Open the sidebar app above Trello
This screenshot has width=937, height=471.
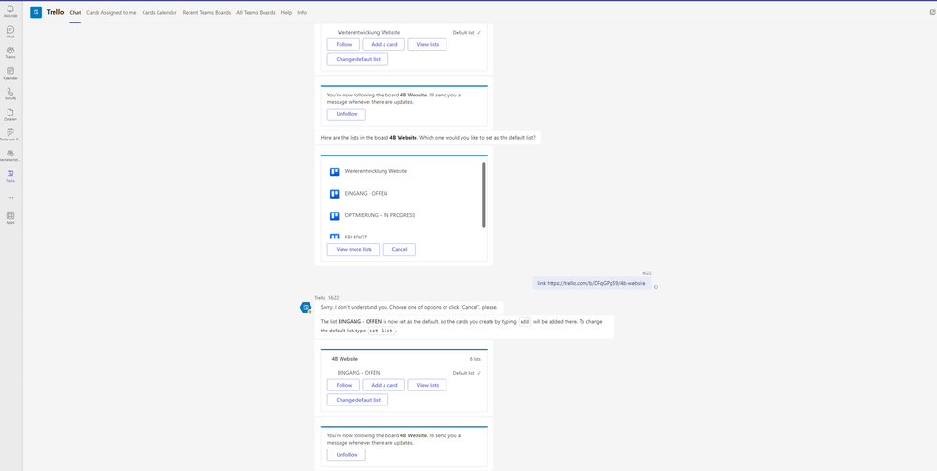coord(10,155)
